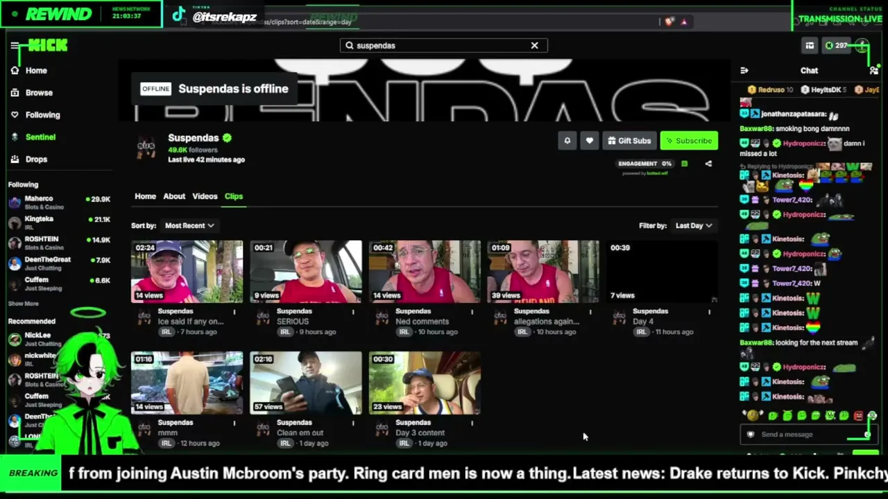Open options menu for 'Ice said If any on...' clip

point(234,312)
